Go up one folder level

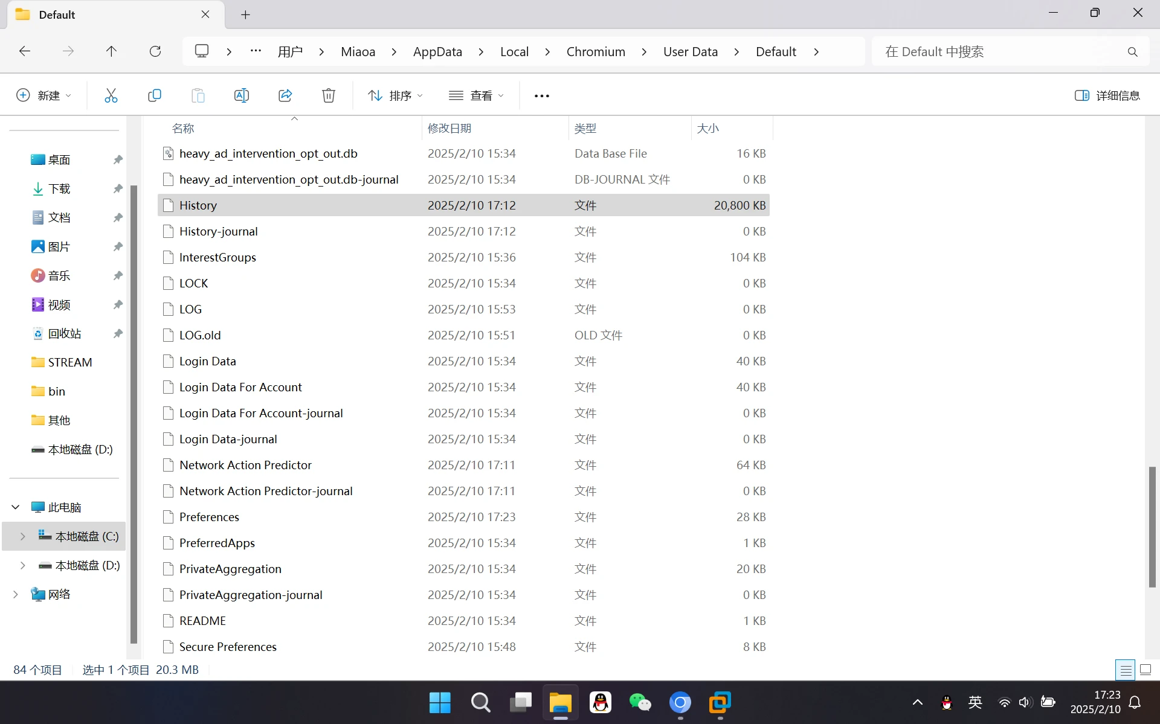(111, 51)
